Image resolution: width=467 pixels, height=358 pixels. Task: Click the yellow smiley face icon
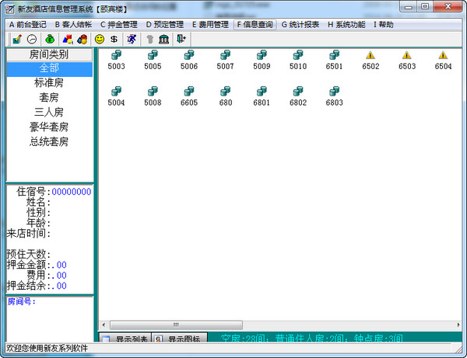(99, 39)
